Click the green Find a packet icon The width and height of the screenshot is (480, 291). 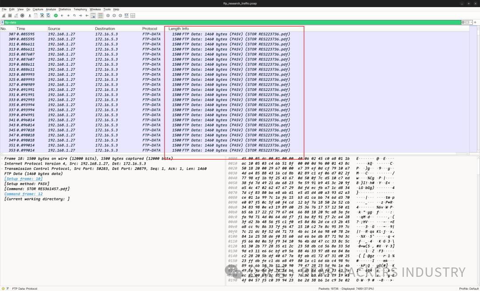[x=56, y=16]
